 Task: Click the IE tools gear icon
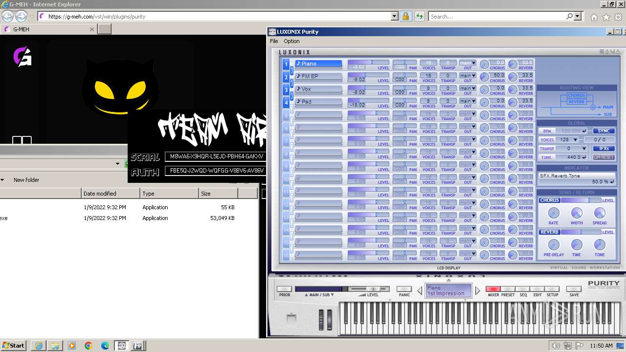point(618,17)
